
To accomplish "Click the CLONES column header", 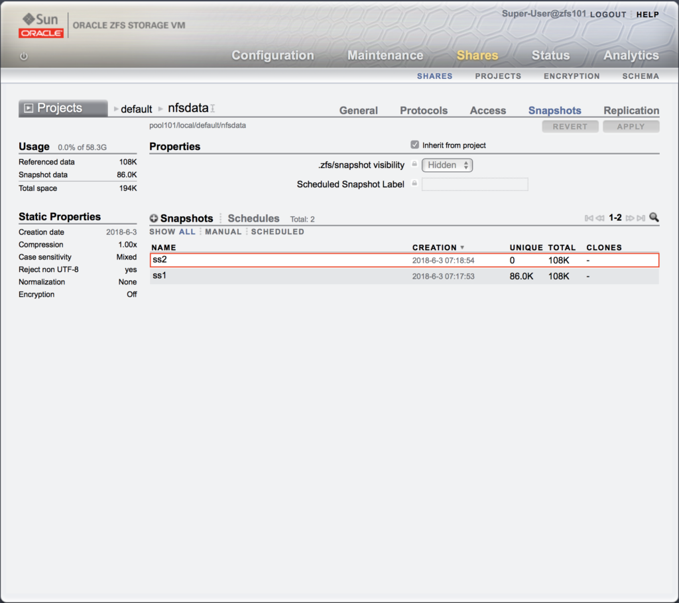I will [x=604, y=247].
